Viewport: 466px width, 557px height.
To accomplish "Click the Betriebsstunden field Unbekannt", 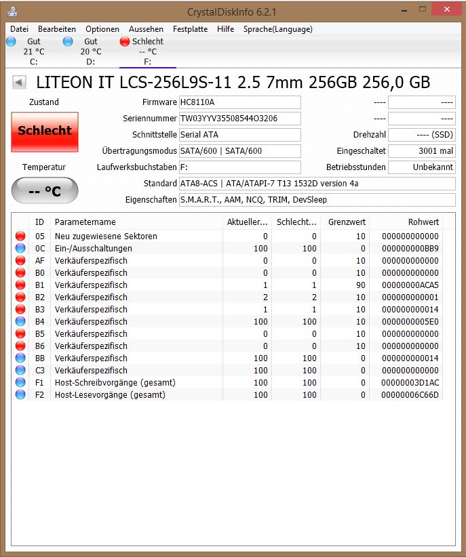I will click(421, 167).
